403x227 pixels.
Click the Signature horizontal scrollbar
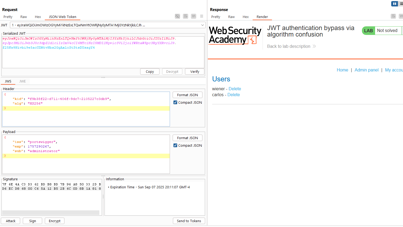pyautogui.click(x=51, y=213)
